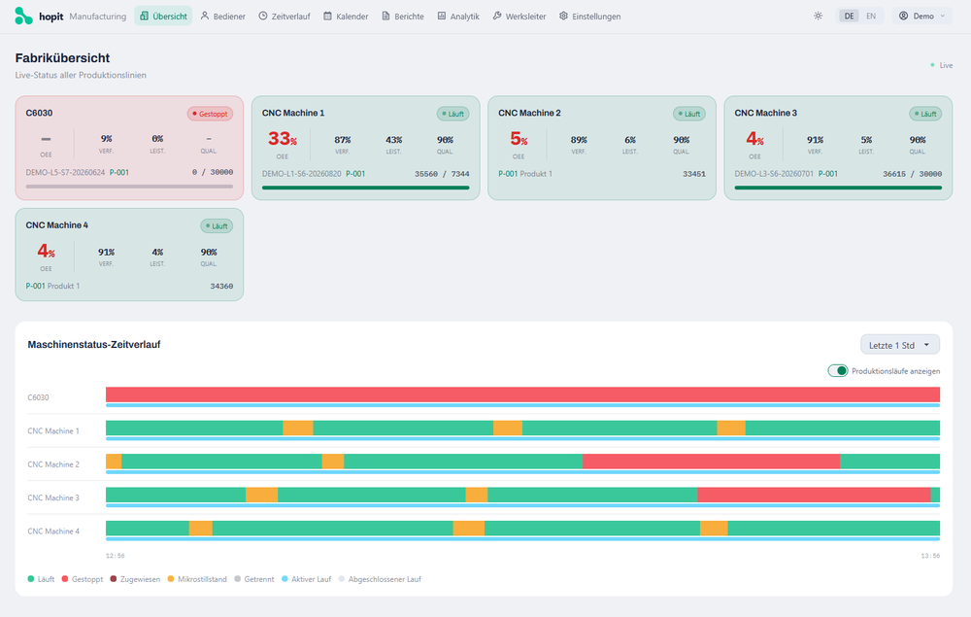
Task: Click the progress bar on CNC Machine 3 card
Action: click(x=838, y=188)
